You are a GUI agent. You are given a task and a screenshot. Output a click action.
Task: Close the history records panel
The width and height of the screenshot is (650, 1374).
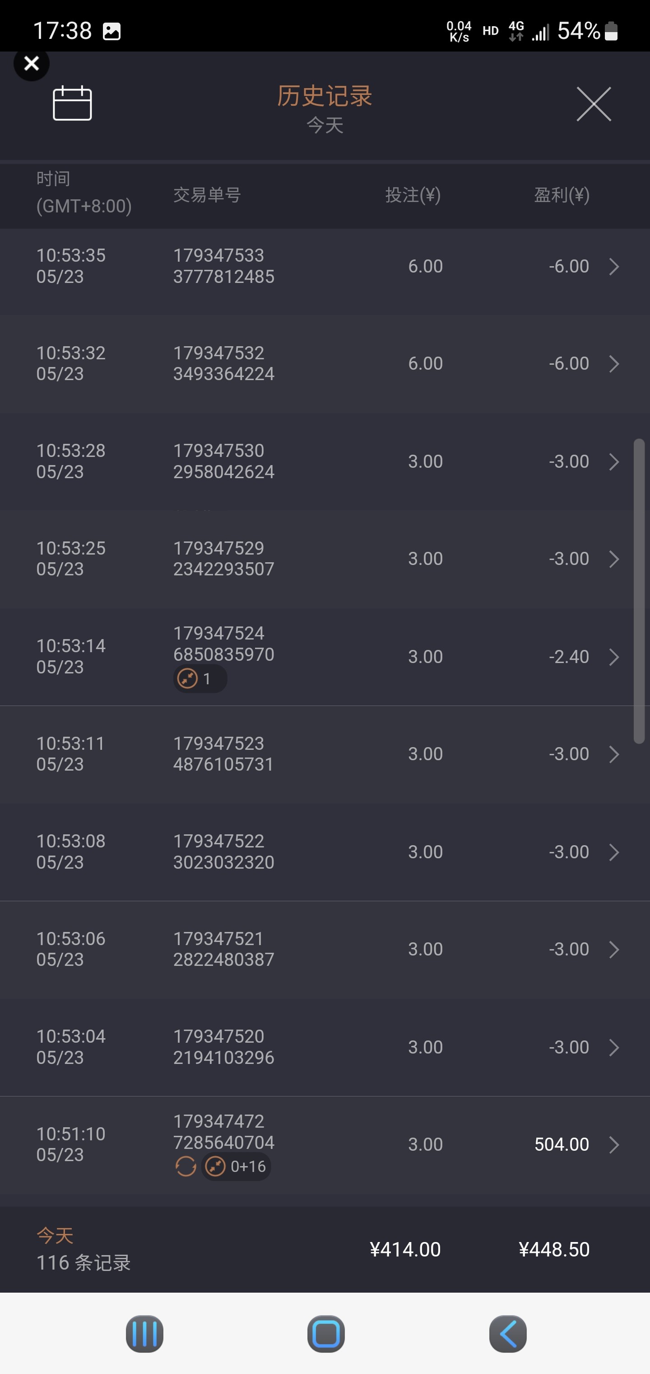(594, 104)
